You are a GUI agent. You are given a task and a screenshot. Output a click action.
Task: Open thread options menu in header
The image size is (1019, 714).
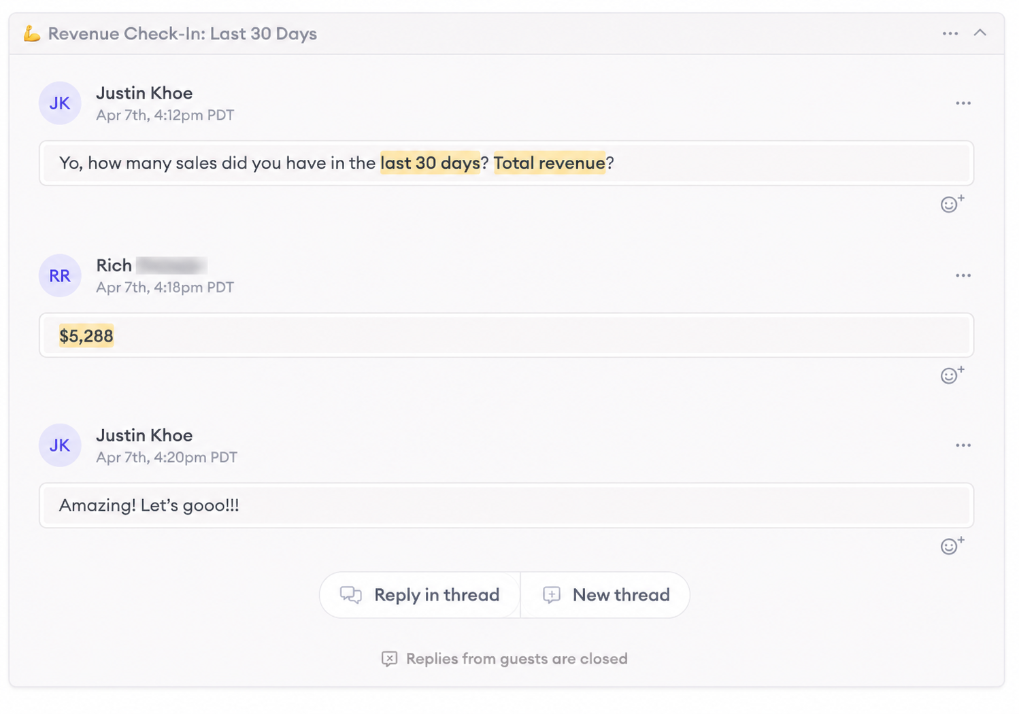(x=950, y=33)
